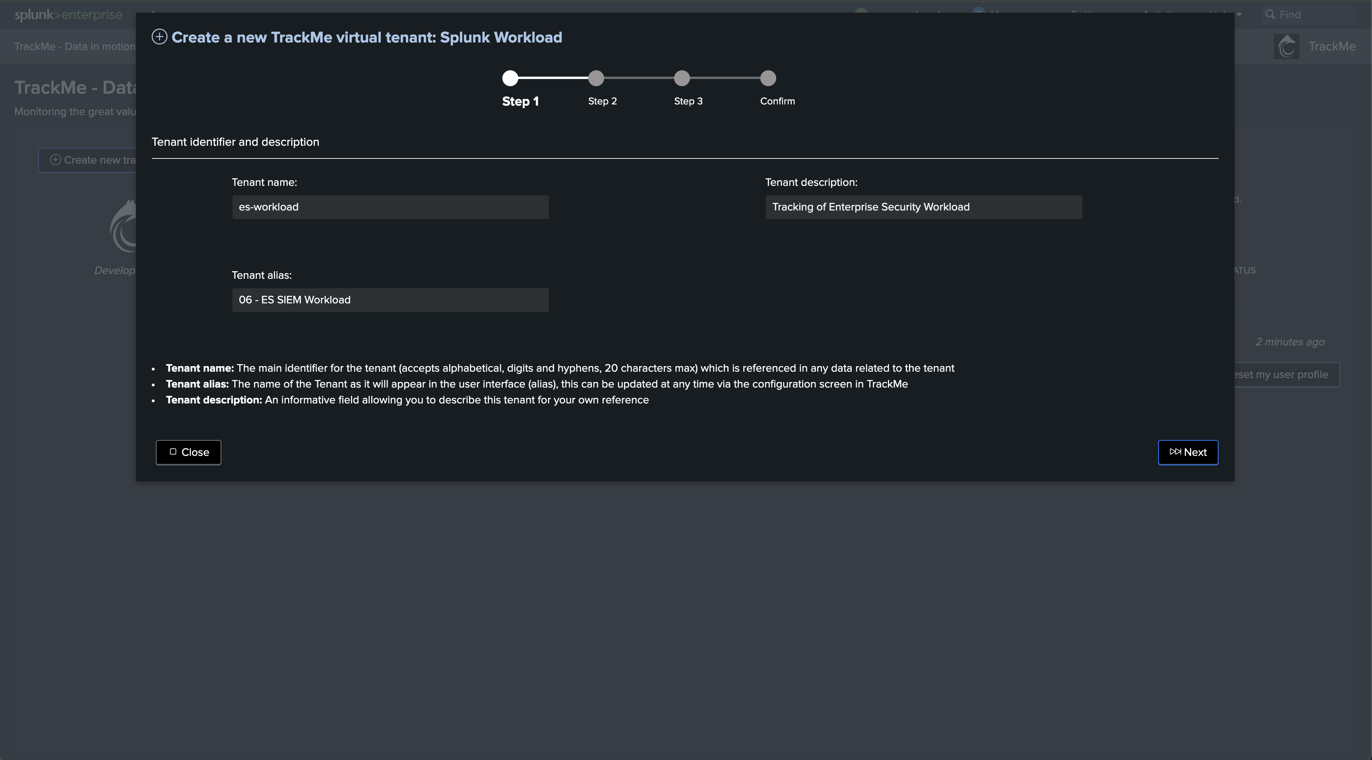This screenshot has width=1372, height=760.
Task: Click the Create new tracker button behind dialog
Action: [88, 160]
